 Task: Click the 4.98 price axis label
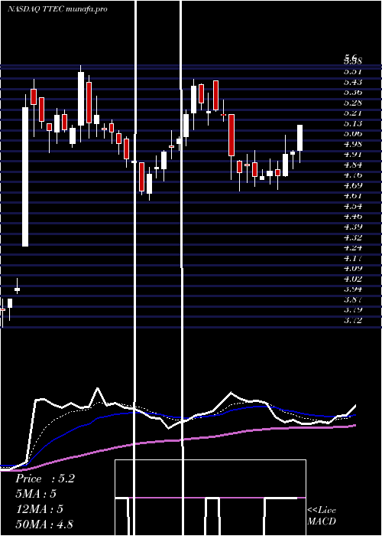pos(353,144)
